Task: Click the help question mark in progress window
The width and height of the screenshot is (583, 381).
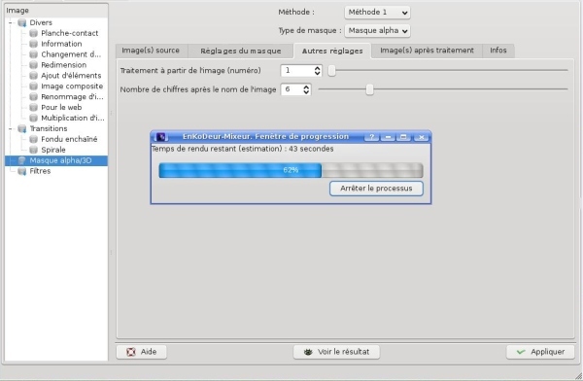Action: [x=371, y=137]
